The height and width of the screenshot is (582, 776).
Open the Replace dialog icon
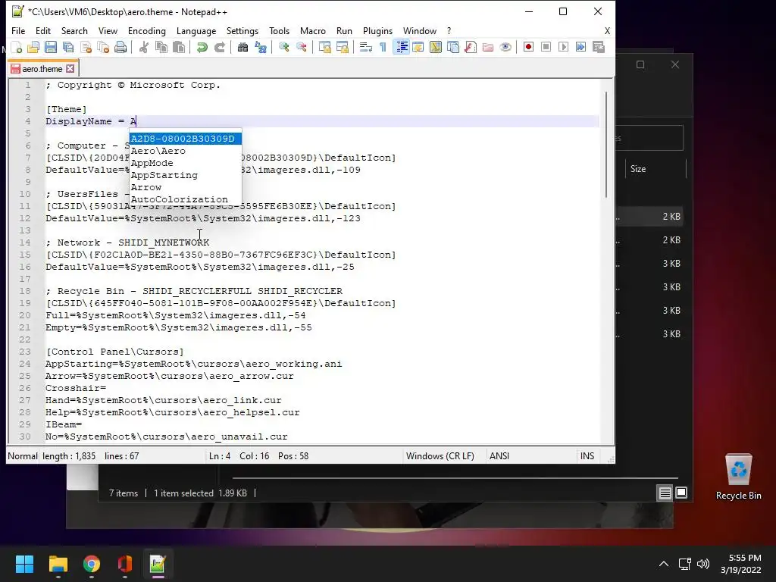(x=261, y=47)
